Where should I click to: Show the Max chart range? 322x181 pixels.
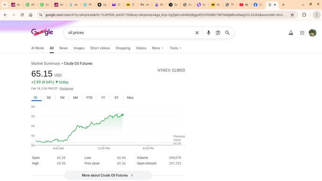tap(130, 97)
